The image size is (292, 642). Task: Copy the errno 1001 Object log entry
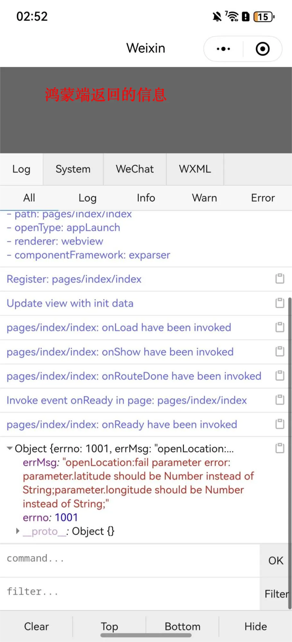(280, 448)
